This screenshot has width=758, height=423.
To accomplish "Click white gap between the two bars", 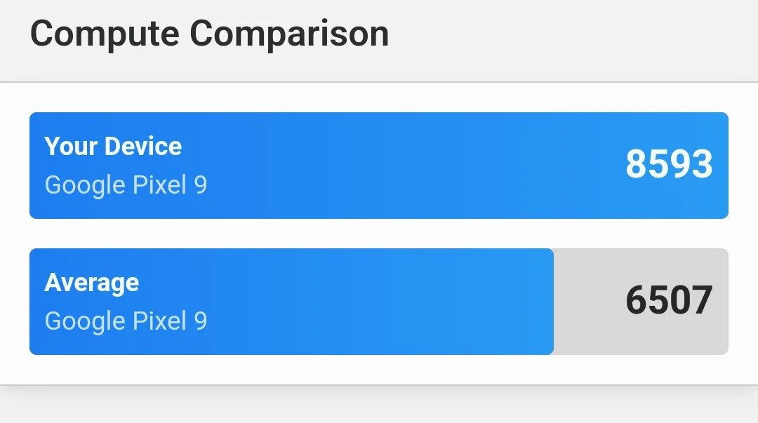I will coord(379,234).
